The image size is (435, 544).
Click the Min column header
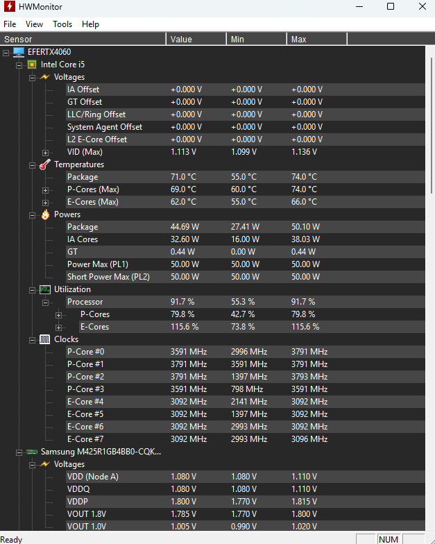click(x=257, y=39)
